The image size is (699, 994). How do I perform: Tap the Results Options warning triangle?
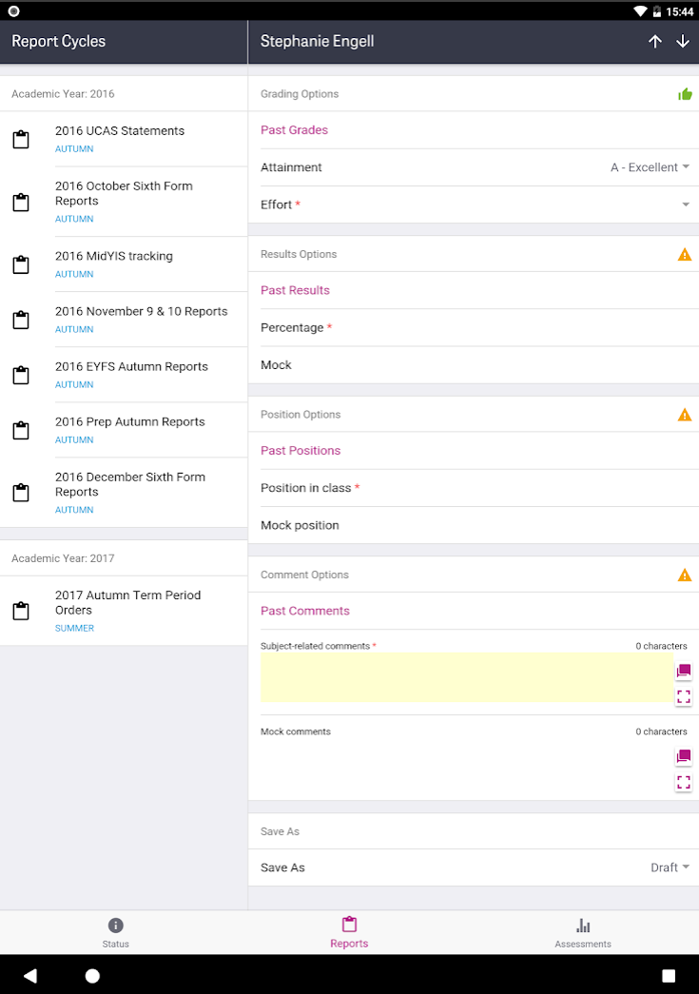[x=685, y=254]
